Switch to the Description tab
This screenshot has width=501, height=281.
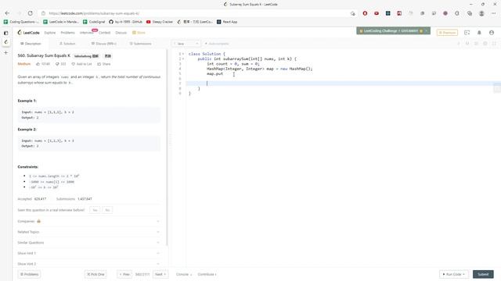(x=31, y=44)
